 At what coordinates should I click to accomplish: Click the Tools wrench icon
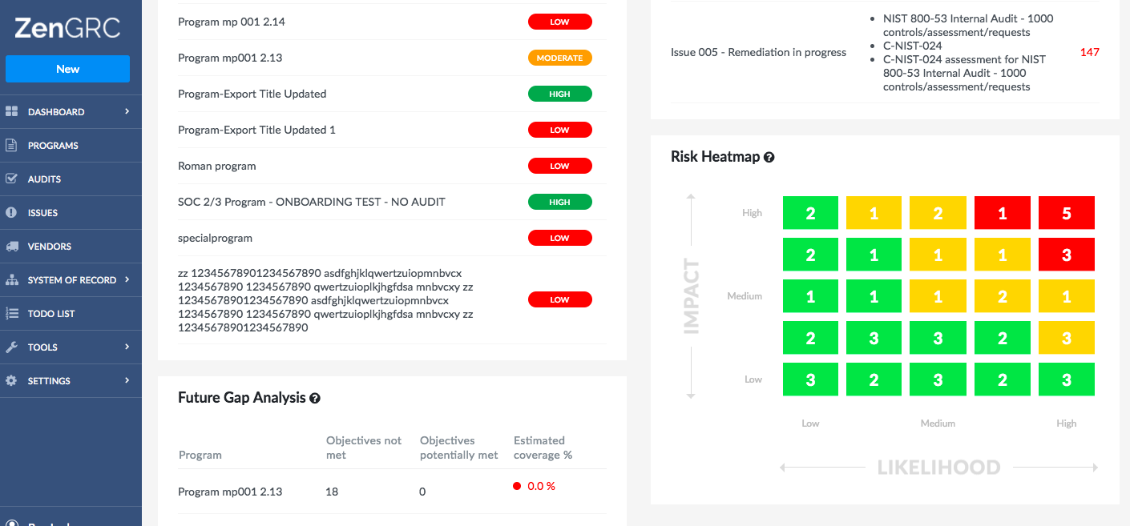(x=11, y=347)
